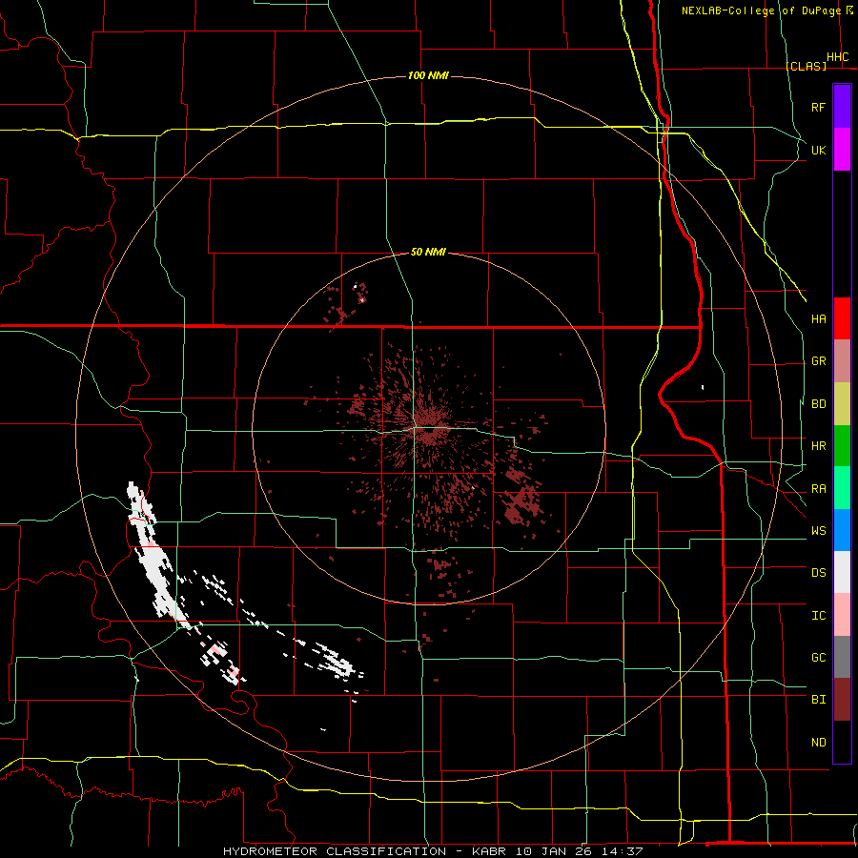Click the "HR" legend label
The width and height of the screenshot is (858, 858).
pyautogui.click(x=818, y=446)
